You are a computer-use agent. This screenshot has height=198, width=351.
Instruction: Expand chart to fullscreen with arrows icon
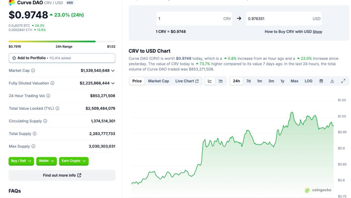click(x=343, y=81)
